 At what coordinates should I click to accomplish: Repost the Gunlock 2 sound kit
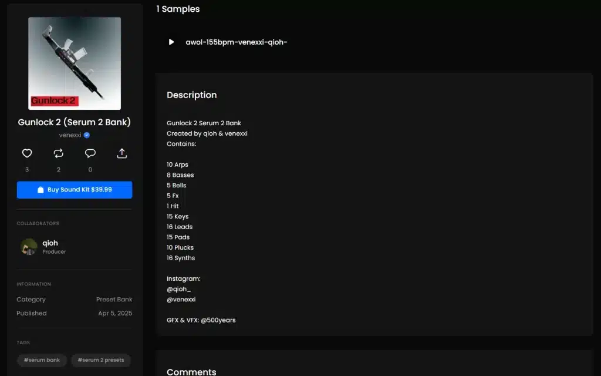tap(59, 153)
